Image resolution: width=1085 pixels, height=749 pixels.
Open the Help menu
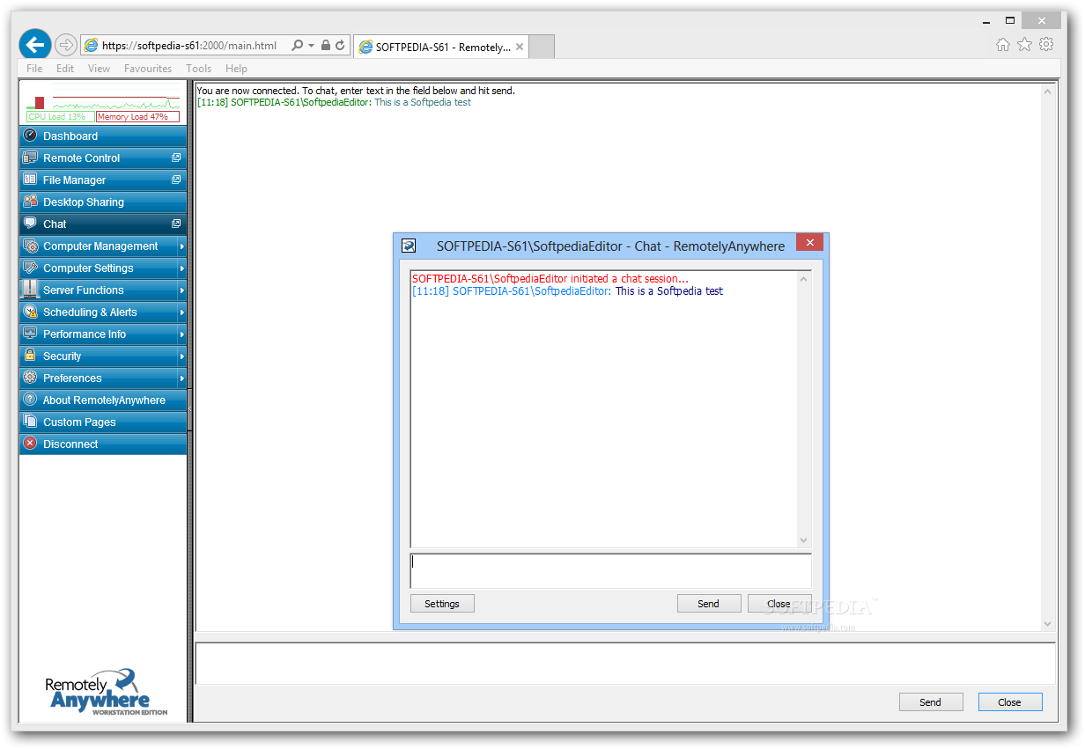[x=236, y=68]
